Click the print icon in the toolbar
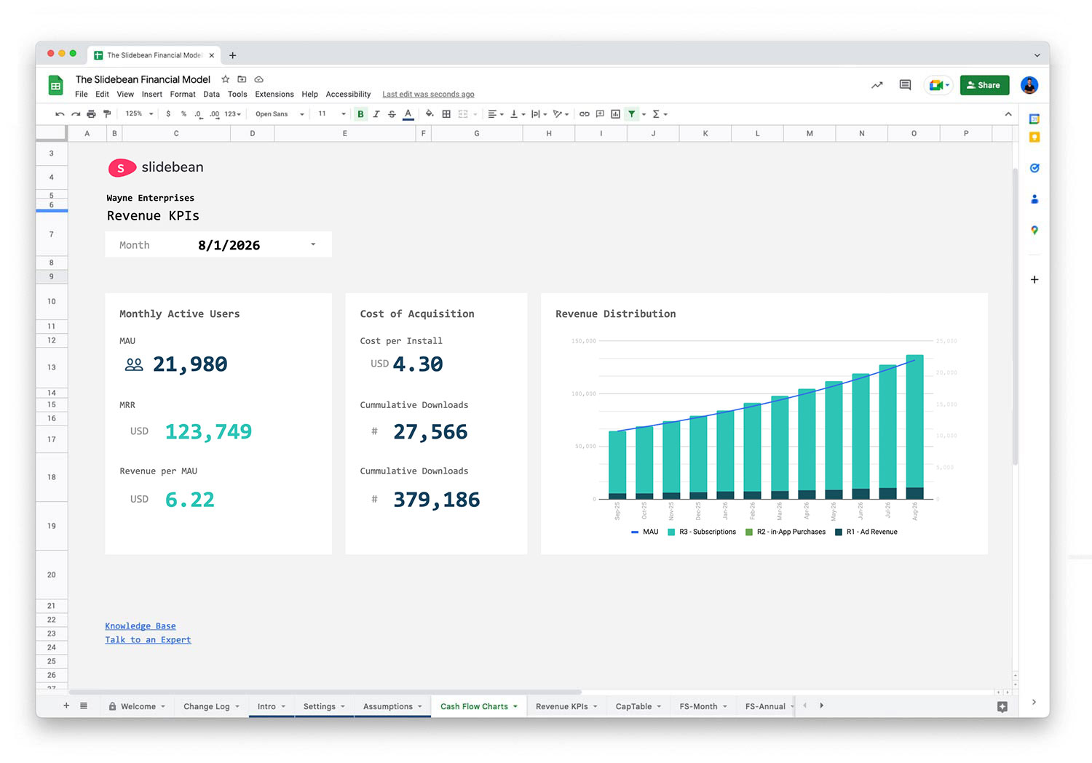Screen dimensions: 1092x763 pos(91,114)
